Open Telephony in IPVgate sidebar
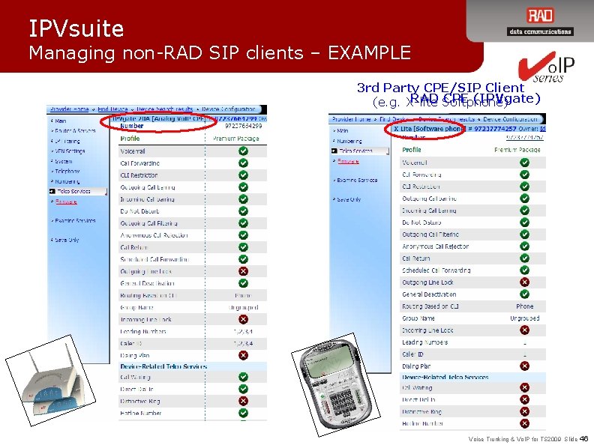The height and width of the screenshot is (445, 594). tap(67, 172)
